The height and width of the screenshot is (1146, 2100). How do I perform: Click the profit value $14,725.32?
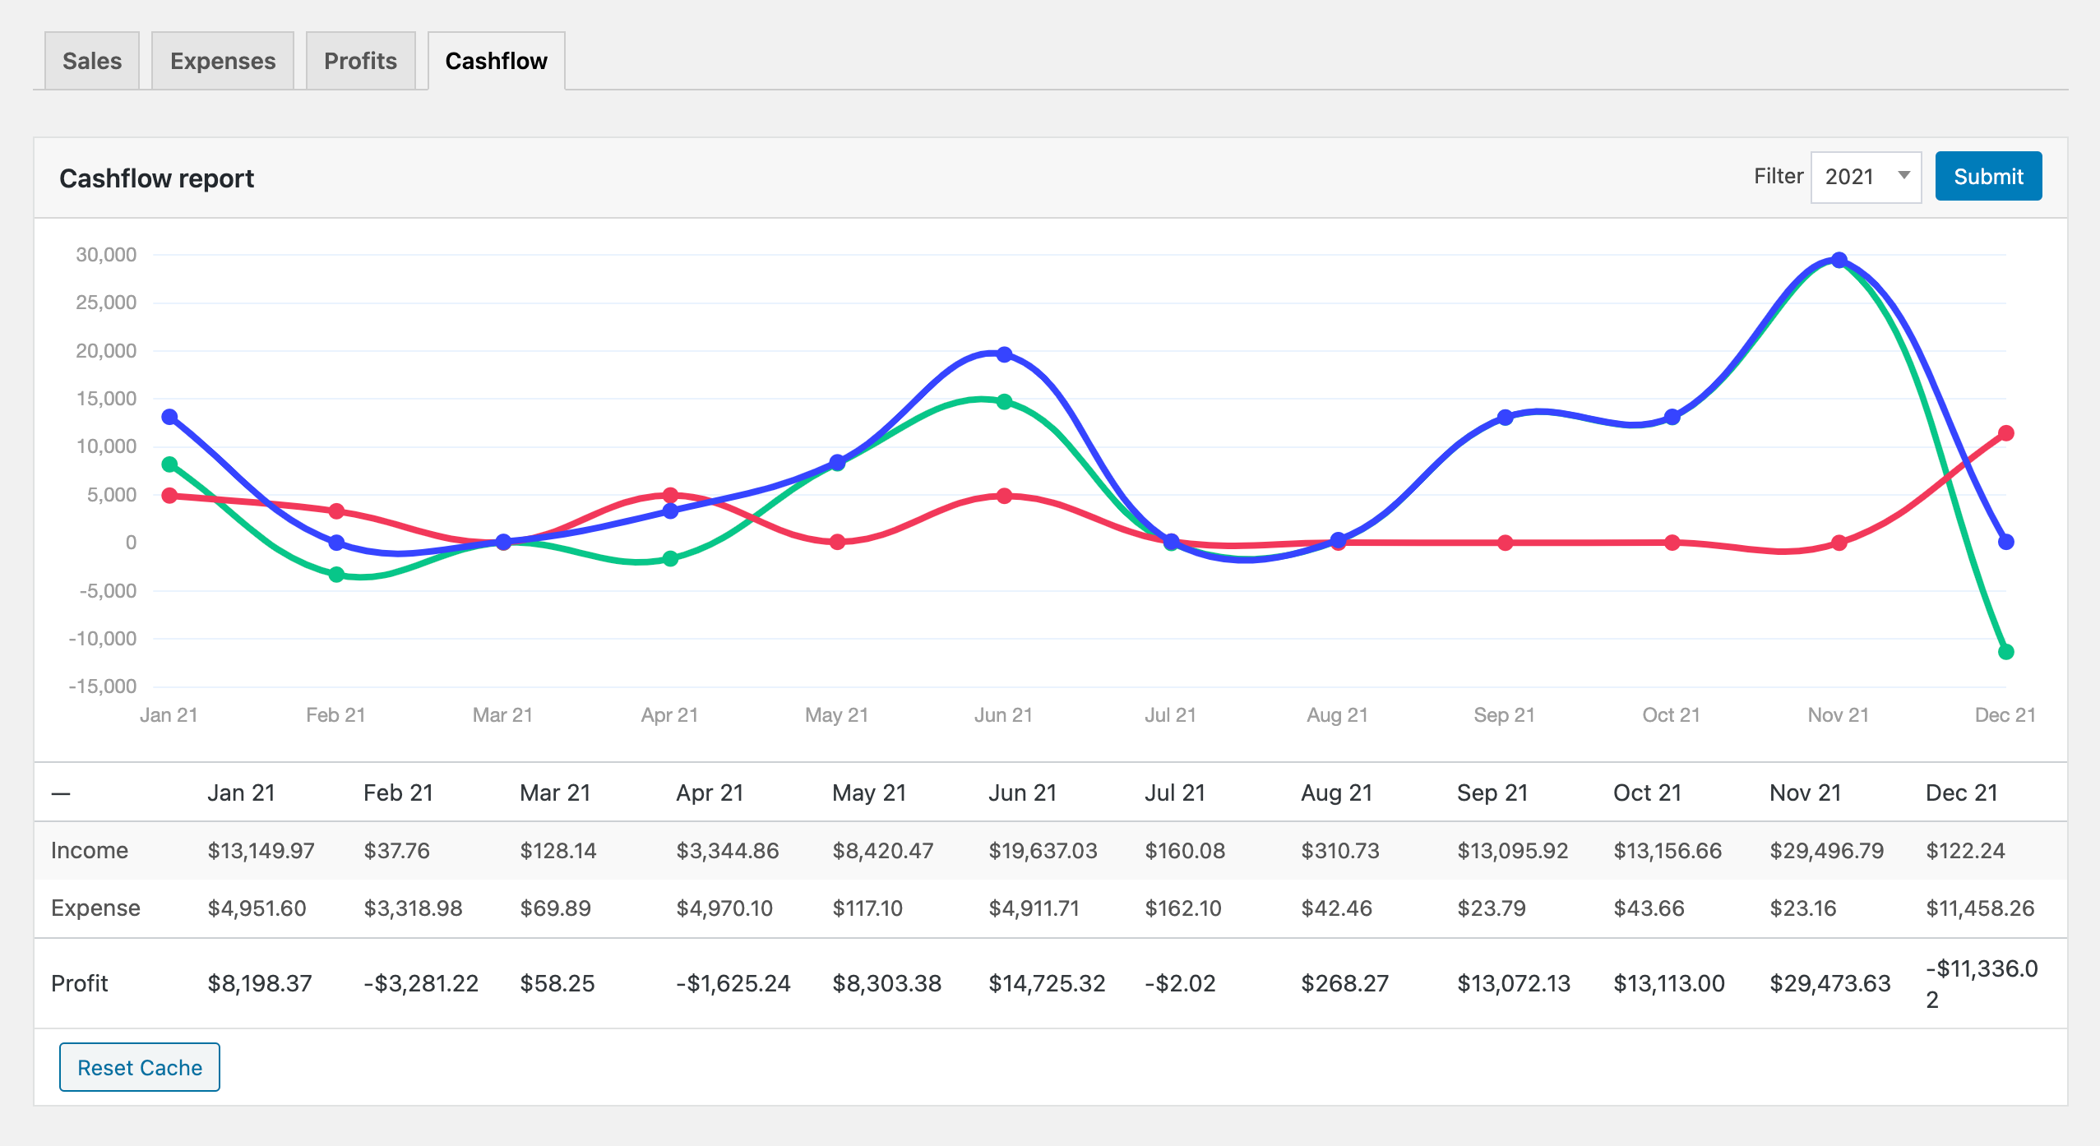[1047, 983]
